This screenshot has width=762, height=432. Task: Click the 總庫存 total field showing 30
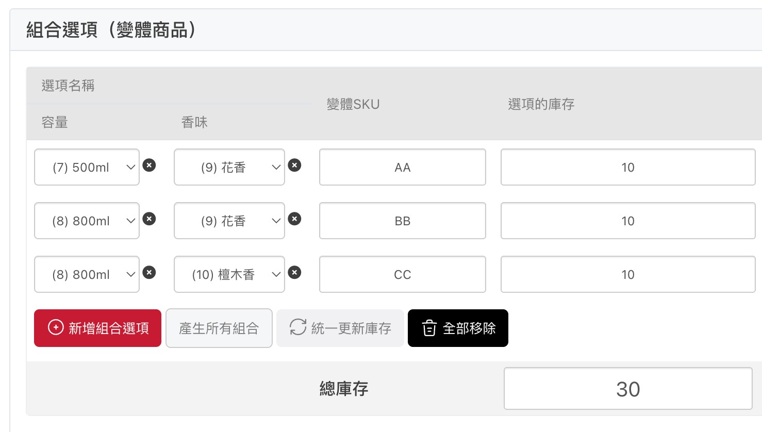coord(628,389)
